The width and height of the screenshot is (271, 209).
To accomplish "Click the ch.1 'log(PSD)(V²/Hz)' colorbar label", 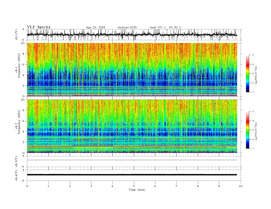I will tap(256, 75).
